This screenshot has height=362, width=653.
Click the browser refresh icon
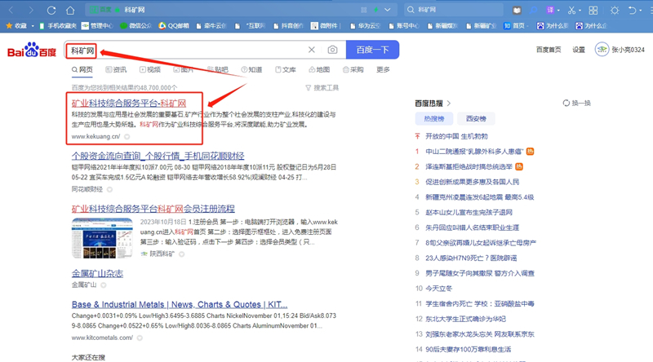51,10
